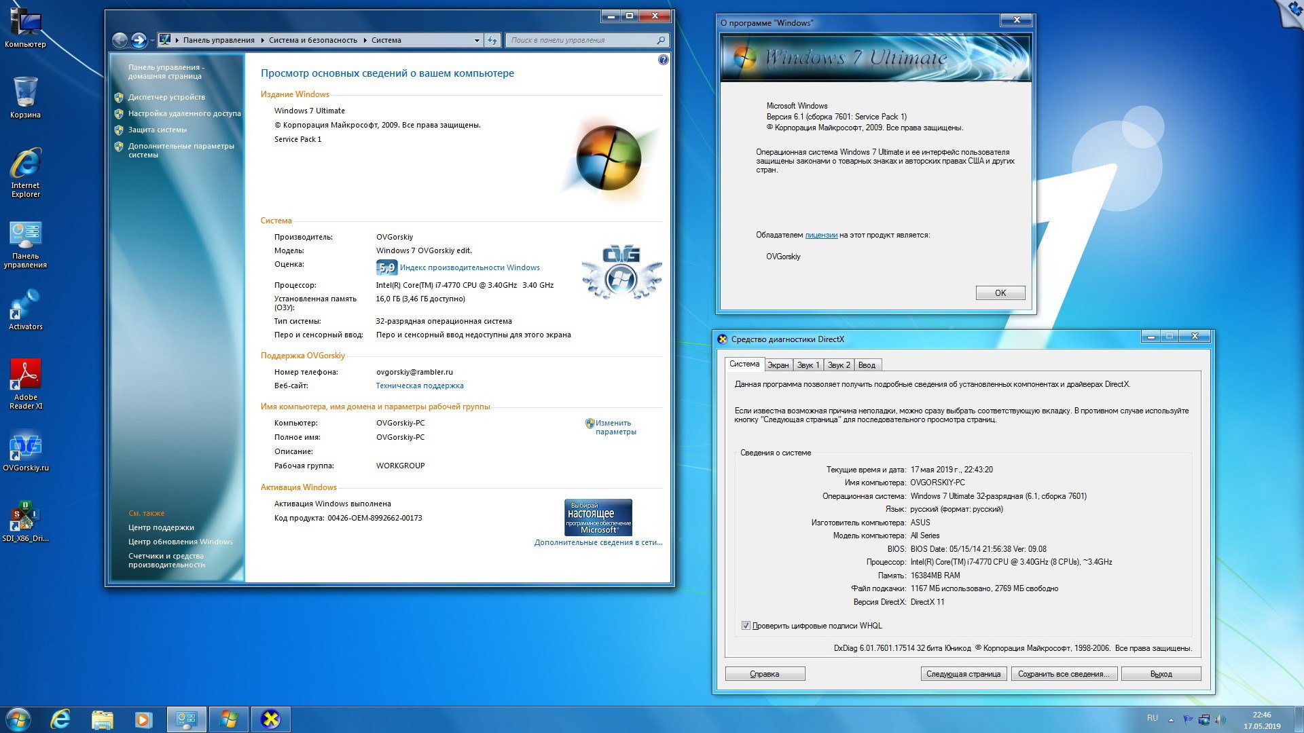The width and height of the screenshot is (1304, 733).
Task: Click the volume speaker tray icon
Action: [x=1220, y=719]
